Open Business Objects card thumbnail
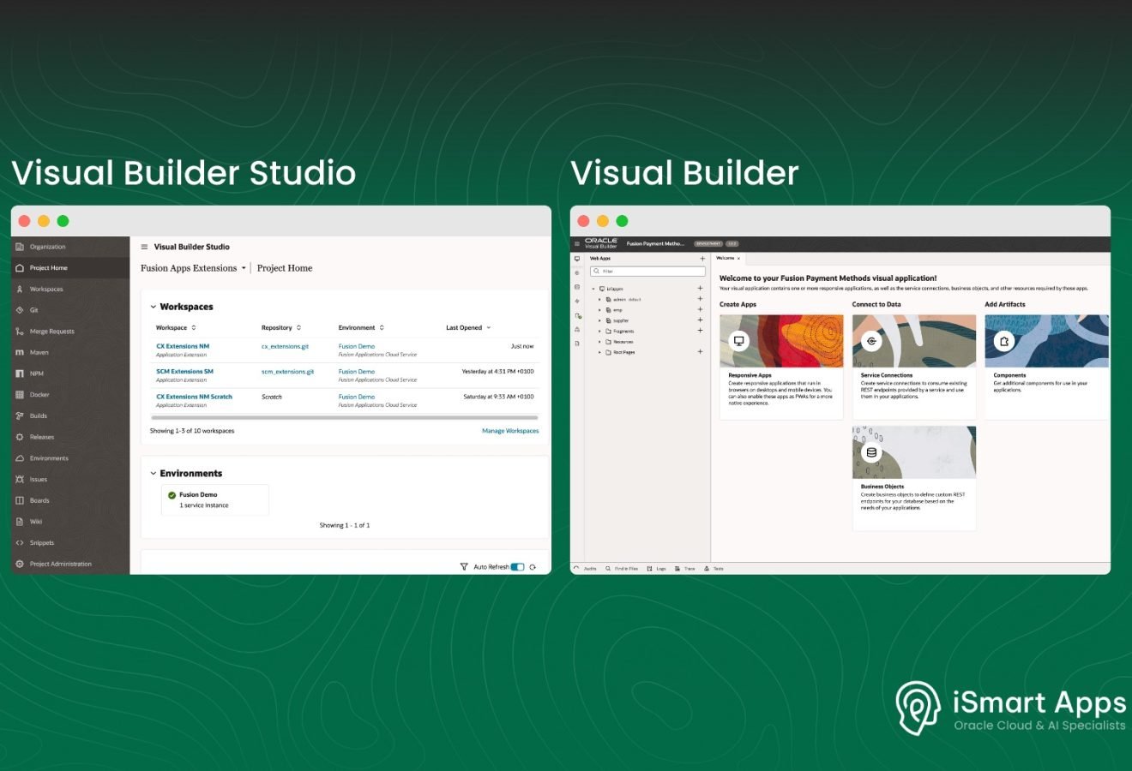 914,452
